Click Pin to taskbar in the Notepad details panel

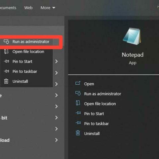(96, 124)
